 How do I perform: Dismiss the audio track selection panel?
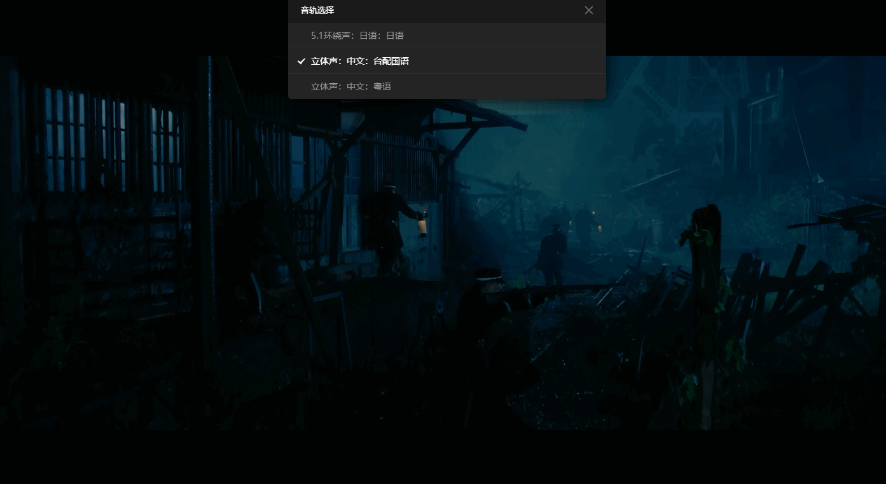(588, 10)
